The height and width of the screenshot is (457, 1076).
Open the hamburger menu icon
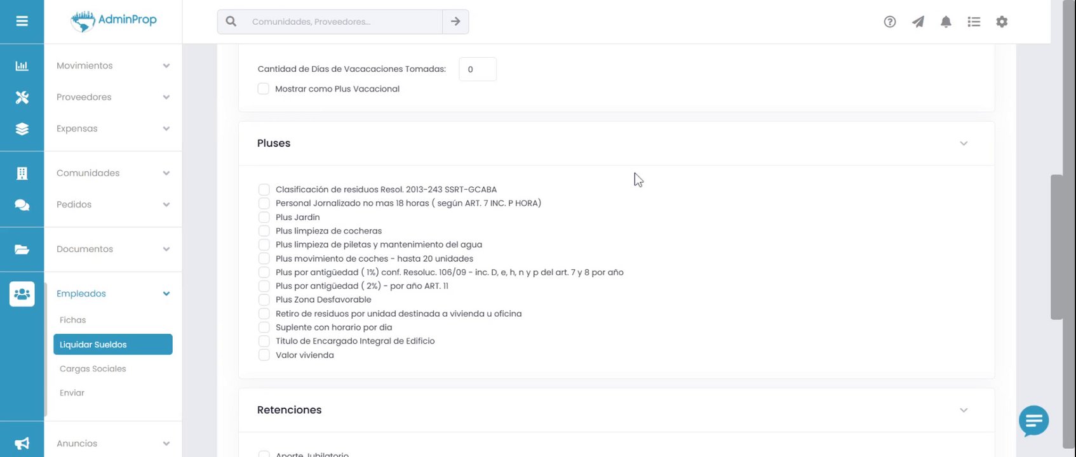pos(22,22)
